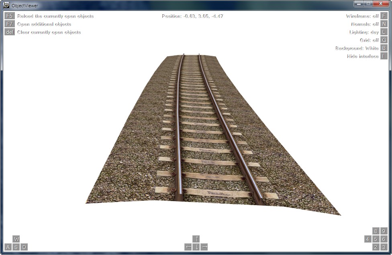Image resolution: width=392 pixels, height=255 pixels.
Task: Click the ObjectViewer title bar app icon
Action: click(6, 5)
